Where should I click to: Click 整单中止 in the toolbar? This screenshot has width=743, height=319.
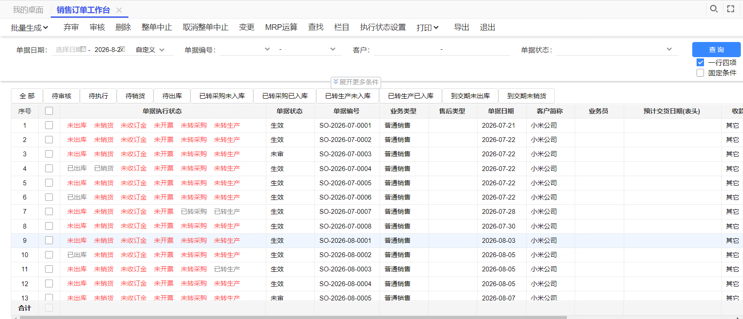pyautogui.click(x=157, y=27)
